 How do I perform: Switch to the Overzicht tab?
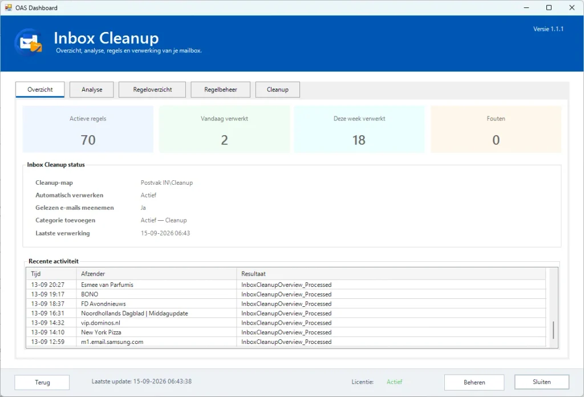[x=40, y=90]
